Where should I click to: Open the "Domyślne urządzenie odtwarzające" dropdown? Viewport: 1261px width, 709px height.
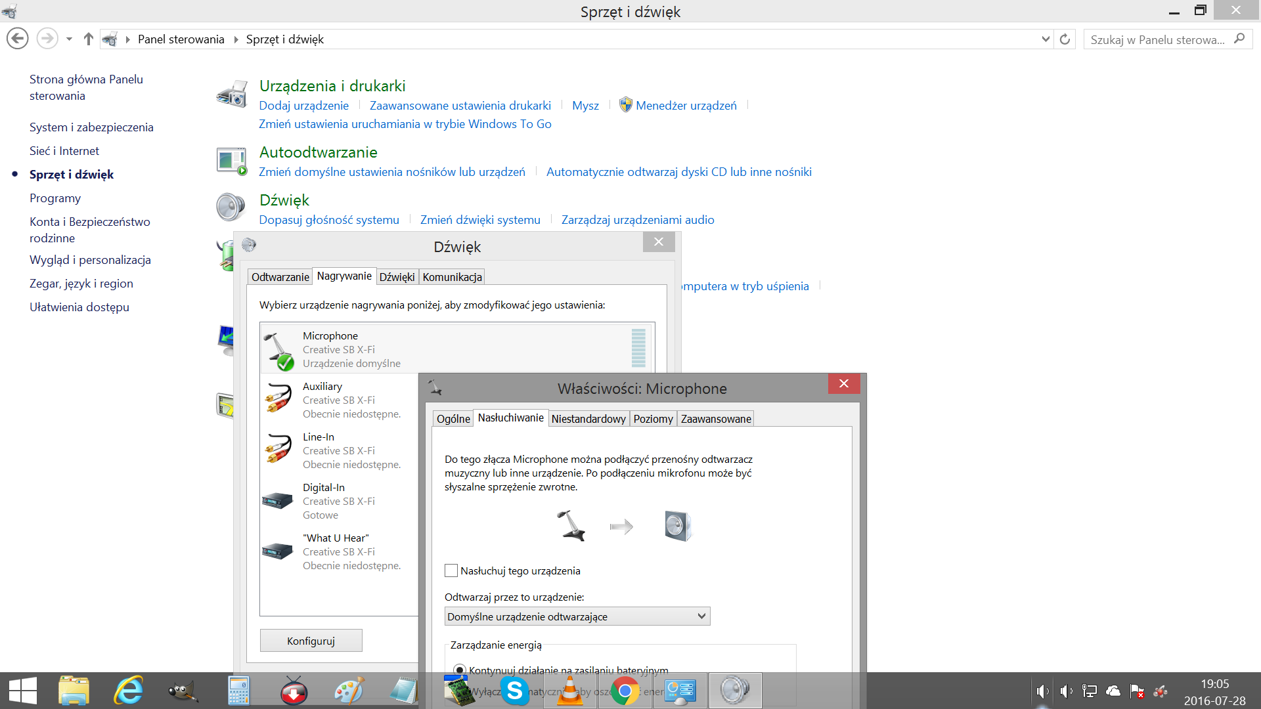[x=577, y=616]
